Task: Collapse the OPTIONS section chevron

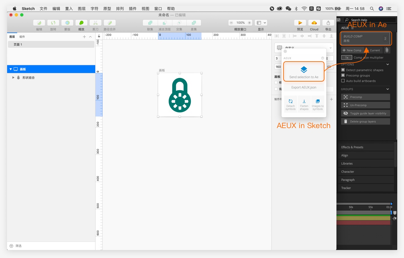Action: coord(387,64)
